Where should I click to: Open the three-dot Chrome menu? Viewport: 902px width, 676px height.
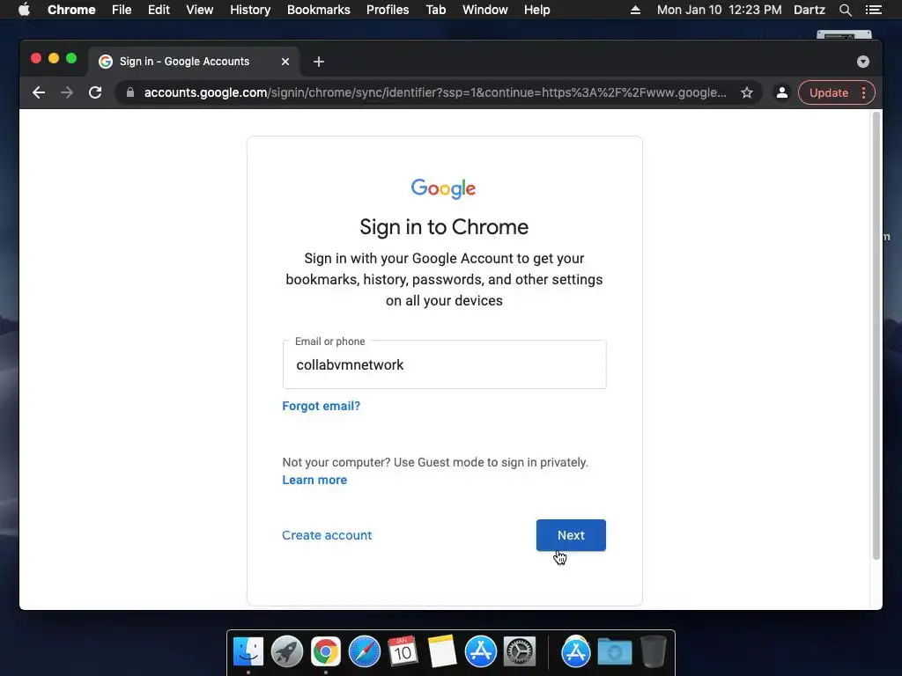(x=863, y=92)
